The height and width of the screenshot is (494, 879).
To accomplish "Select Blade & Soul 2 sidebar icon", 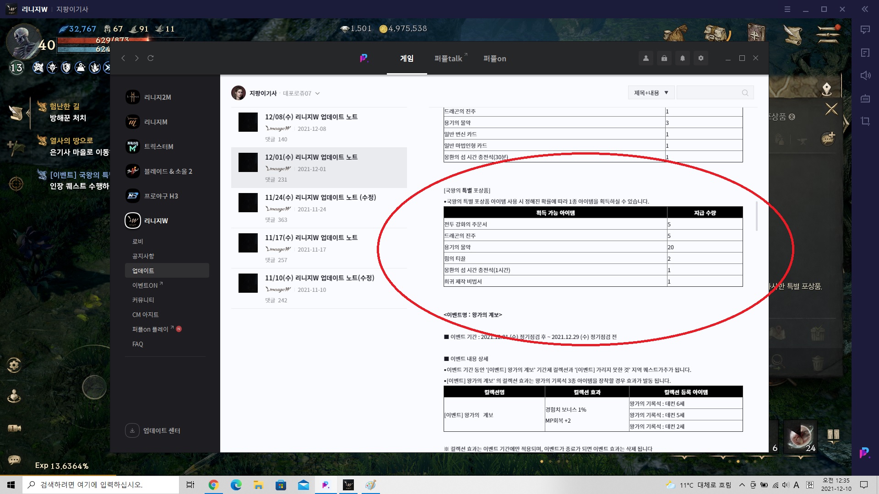I will tap(133, 171).
